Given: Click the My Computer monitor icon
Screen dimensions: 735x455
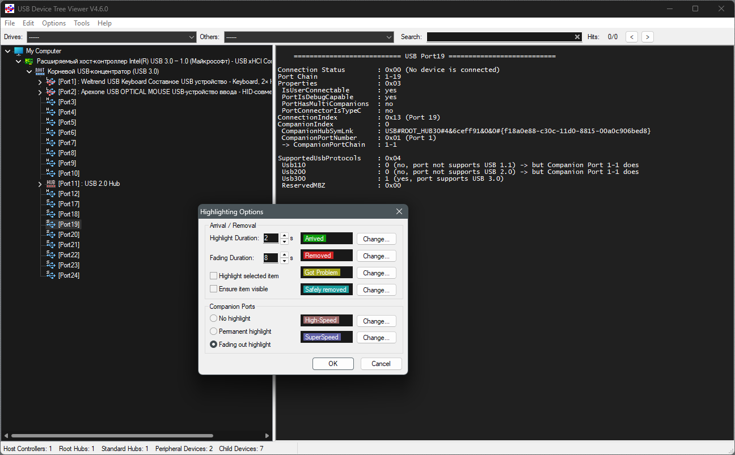Looking at the screenshot, I should [x=19, y=51].
